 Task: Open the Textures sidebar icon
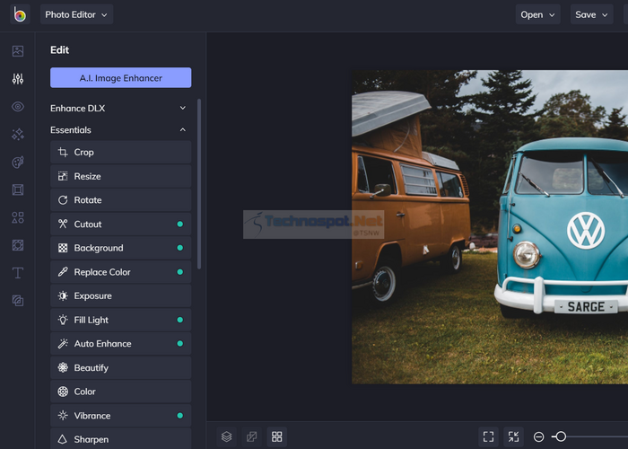18,301
